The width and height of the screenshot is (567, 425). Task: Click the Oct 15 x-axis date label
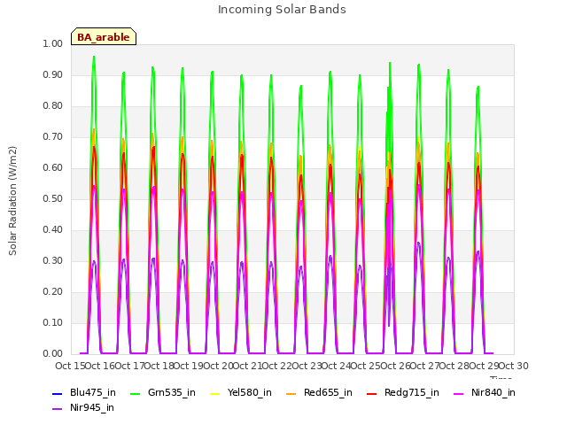(70, 366)
